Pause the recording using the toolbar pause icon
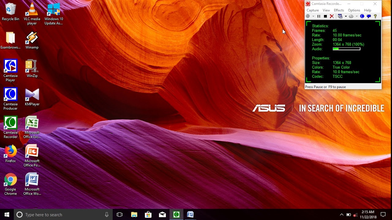 319,16
